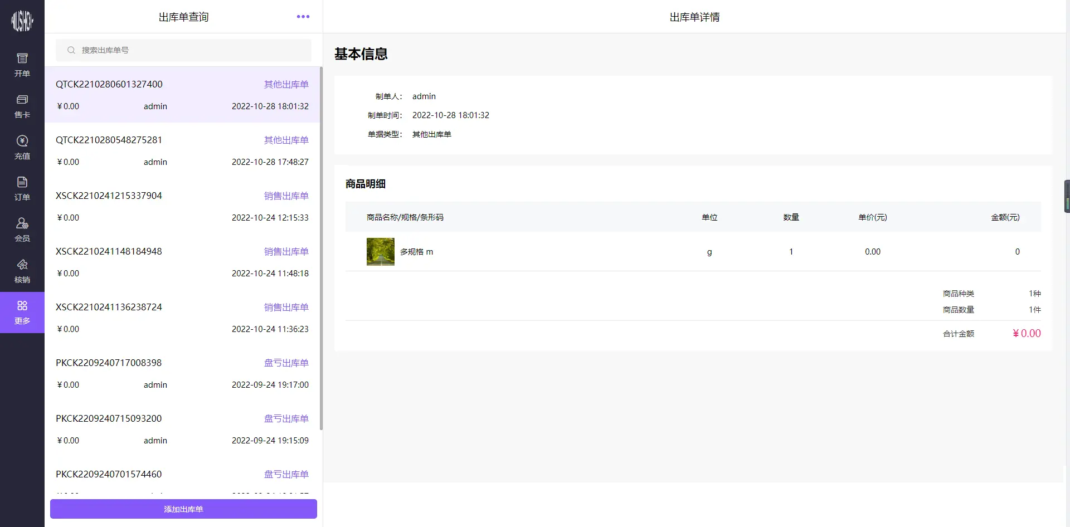Click the 销售出库单 label of XSCK2210241136238724
The image size is (1070, 527).
(286, 308)
